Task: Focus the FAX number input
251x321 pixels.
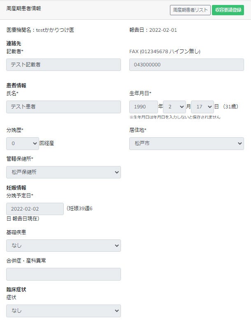Action: tap(186, 65)
